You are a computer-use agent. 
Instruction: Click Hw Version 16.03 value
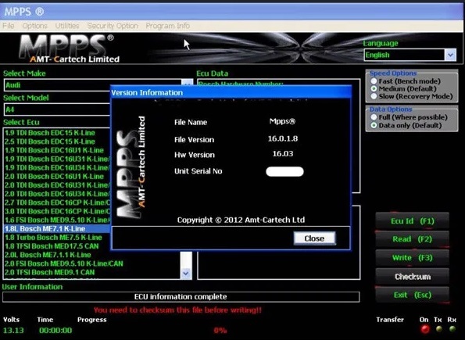[283, 154]
